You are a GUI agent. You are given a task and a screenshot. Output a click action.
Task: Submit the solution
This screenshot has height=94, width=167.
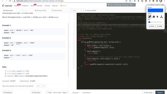pyautogui.click(x=160, y=92)
